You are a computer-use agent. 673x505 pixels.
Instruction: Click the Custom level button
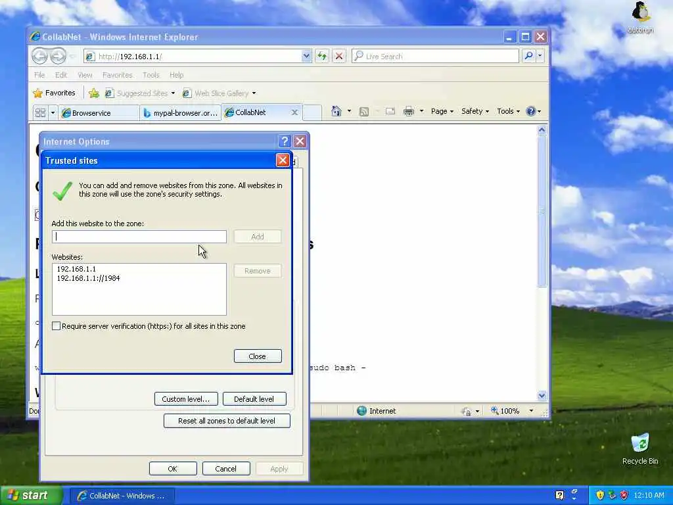click(x=186, y=399)
